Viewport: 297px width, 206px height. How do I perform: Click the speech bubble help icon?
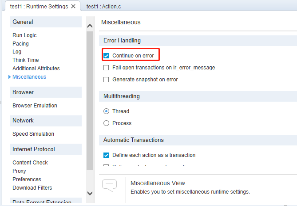pos(109,185)
